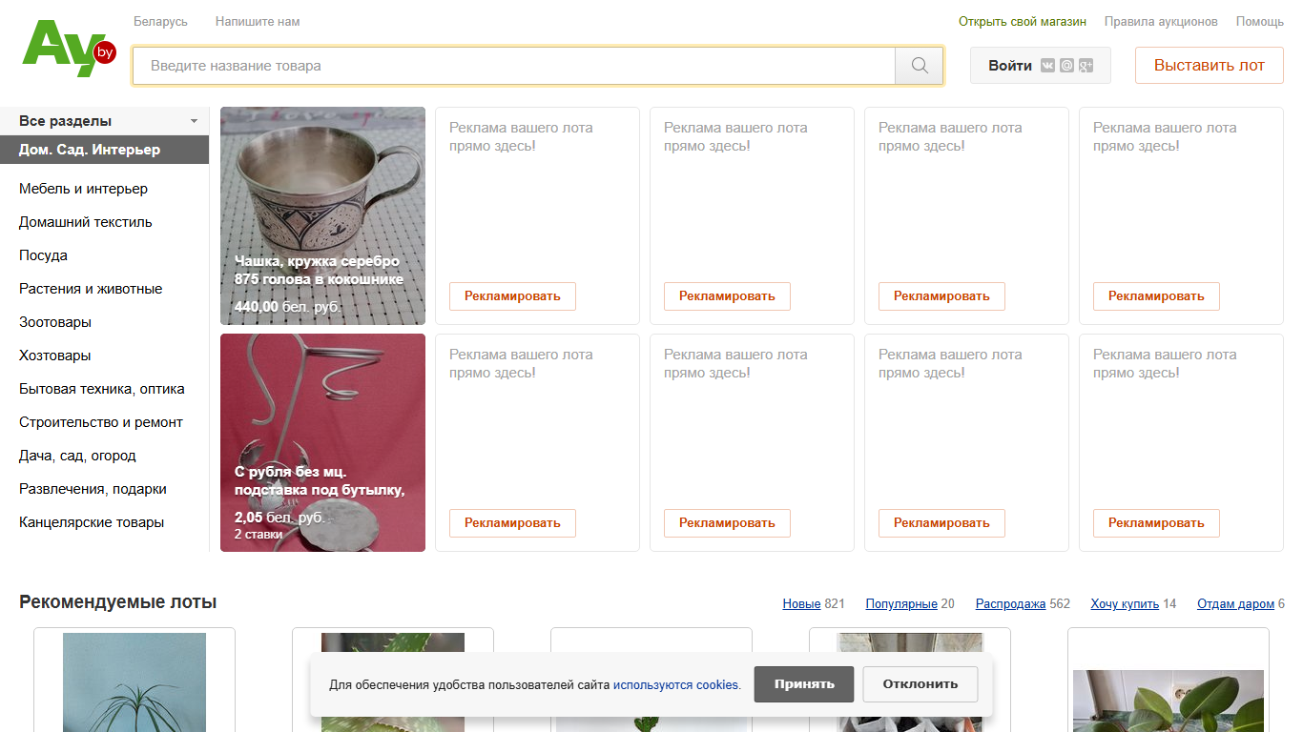The image size is (1303, 732).
Task: Open Строительство и ремонт category
Action: 101,422
